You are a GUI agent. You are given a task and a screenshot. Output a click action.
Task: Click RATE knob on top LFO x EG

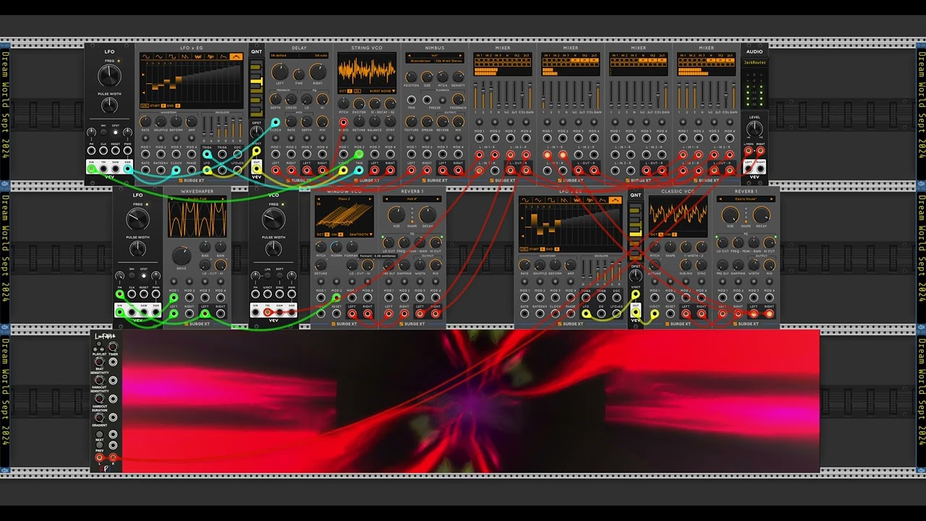coord(145,122)
